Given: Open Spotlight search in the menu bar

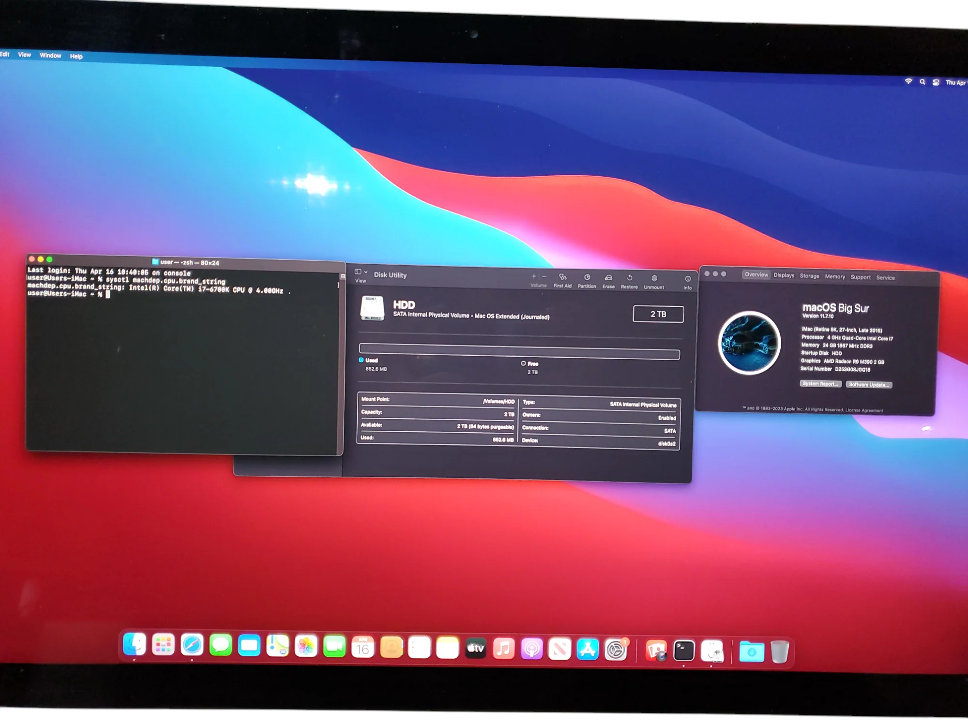Looking at the screenshot, I should pos(923,82).
